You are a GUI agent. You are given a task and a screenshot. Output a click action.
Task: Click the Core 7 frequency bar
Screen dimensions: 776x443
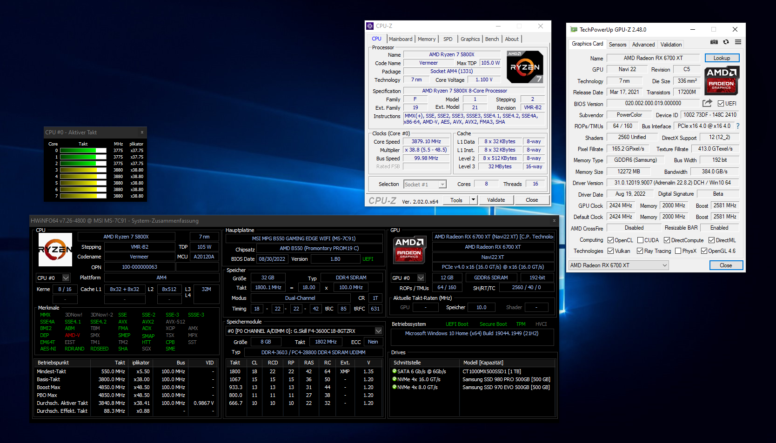point(83,196)
